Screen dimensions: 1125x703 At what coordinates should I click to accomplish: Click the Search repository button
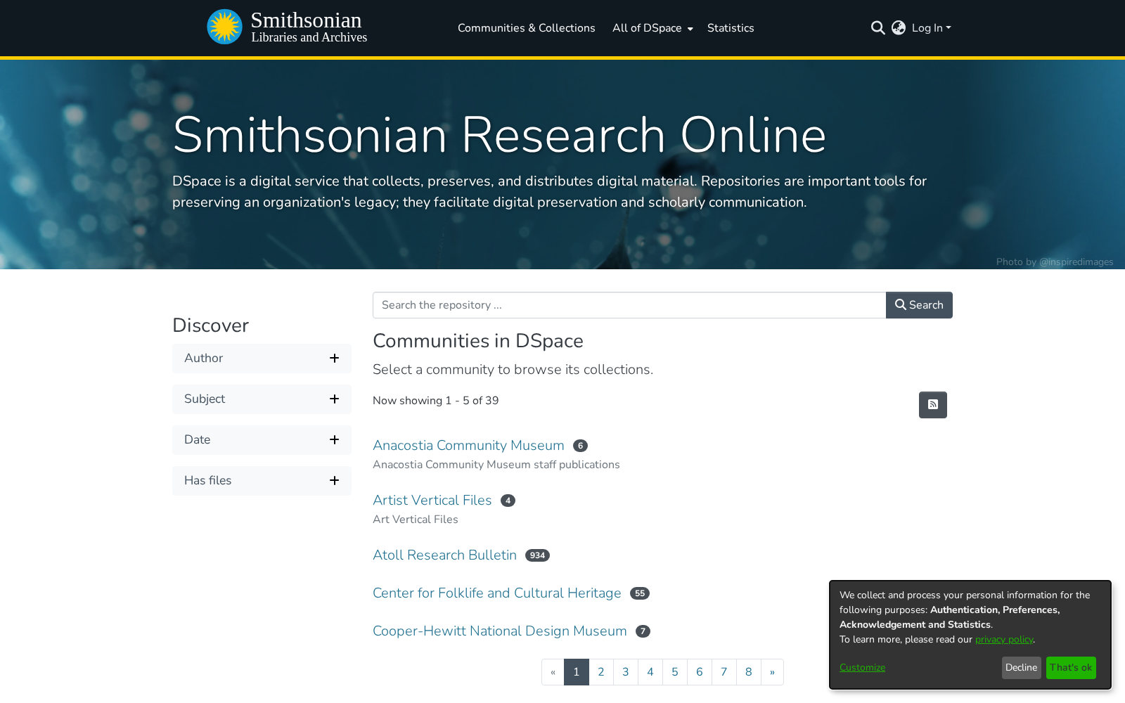click(x=919, y=305)
